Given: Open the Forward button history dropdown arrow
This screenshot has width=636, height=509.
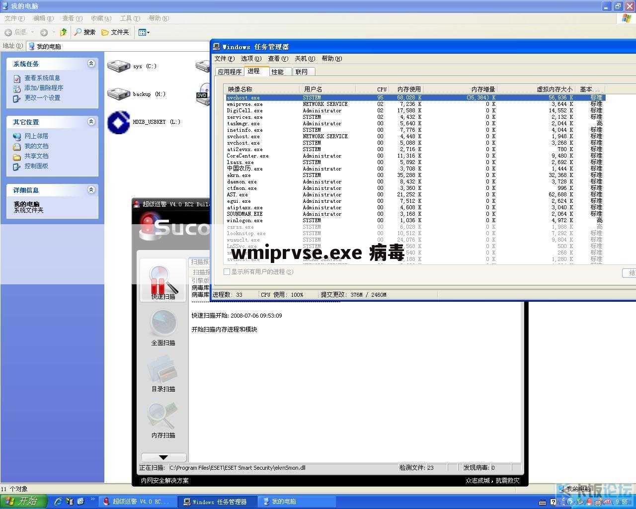Looking at the screenshot, I should pos(53,32).
